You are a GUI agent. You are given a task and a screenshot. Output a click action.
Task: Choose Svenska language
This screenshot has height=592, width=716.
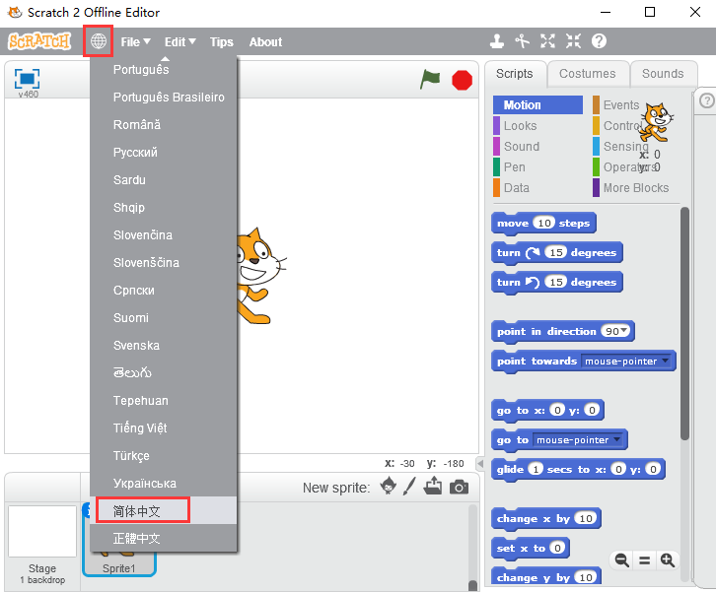click(163, 346)
